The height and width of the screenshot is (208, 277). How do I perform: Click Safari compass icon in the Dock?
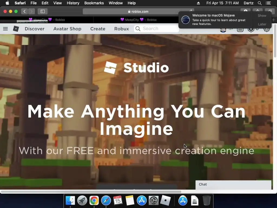(106, 201)
